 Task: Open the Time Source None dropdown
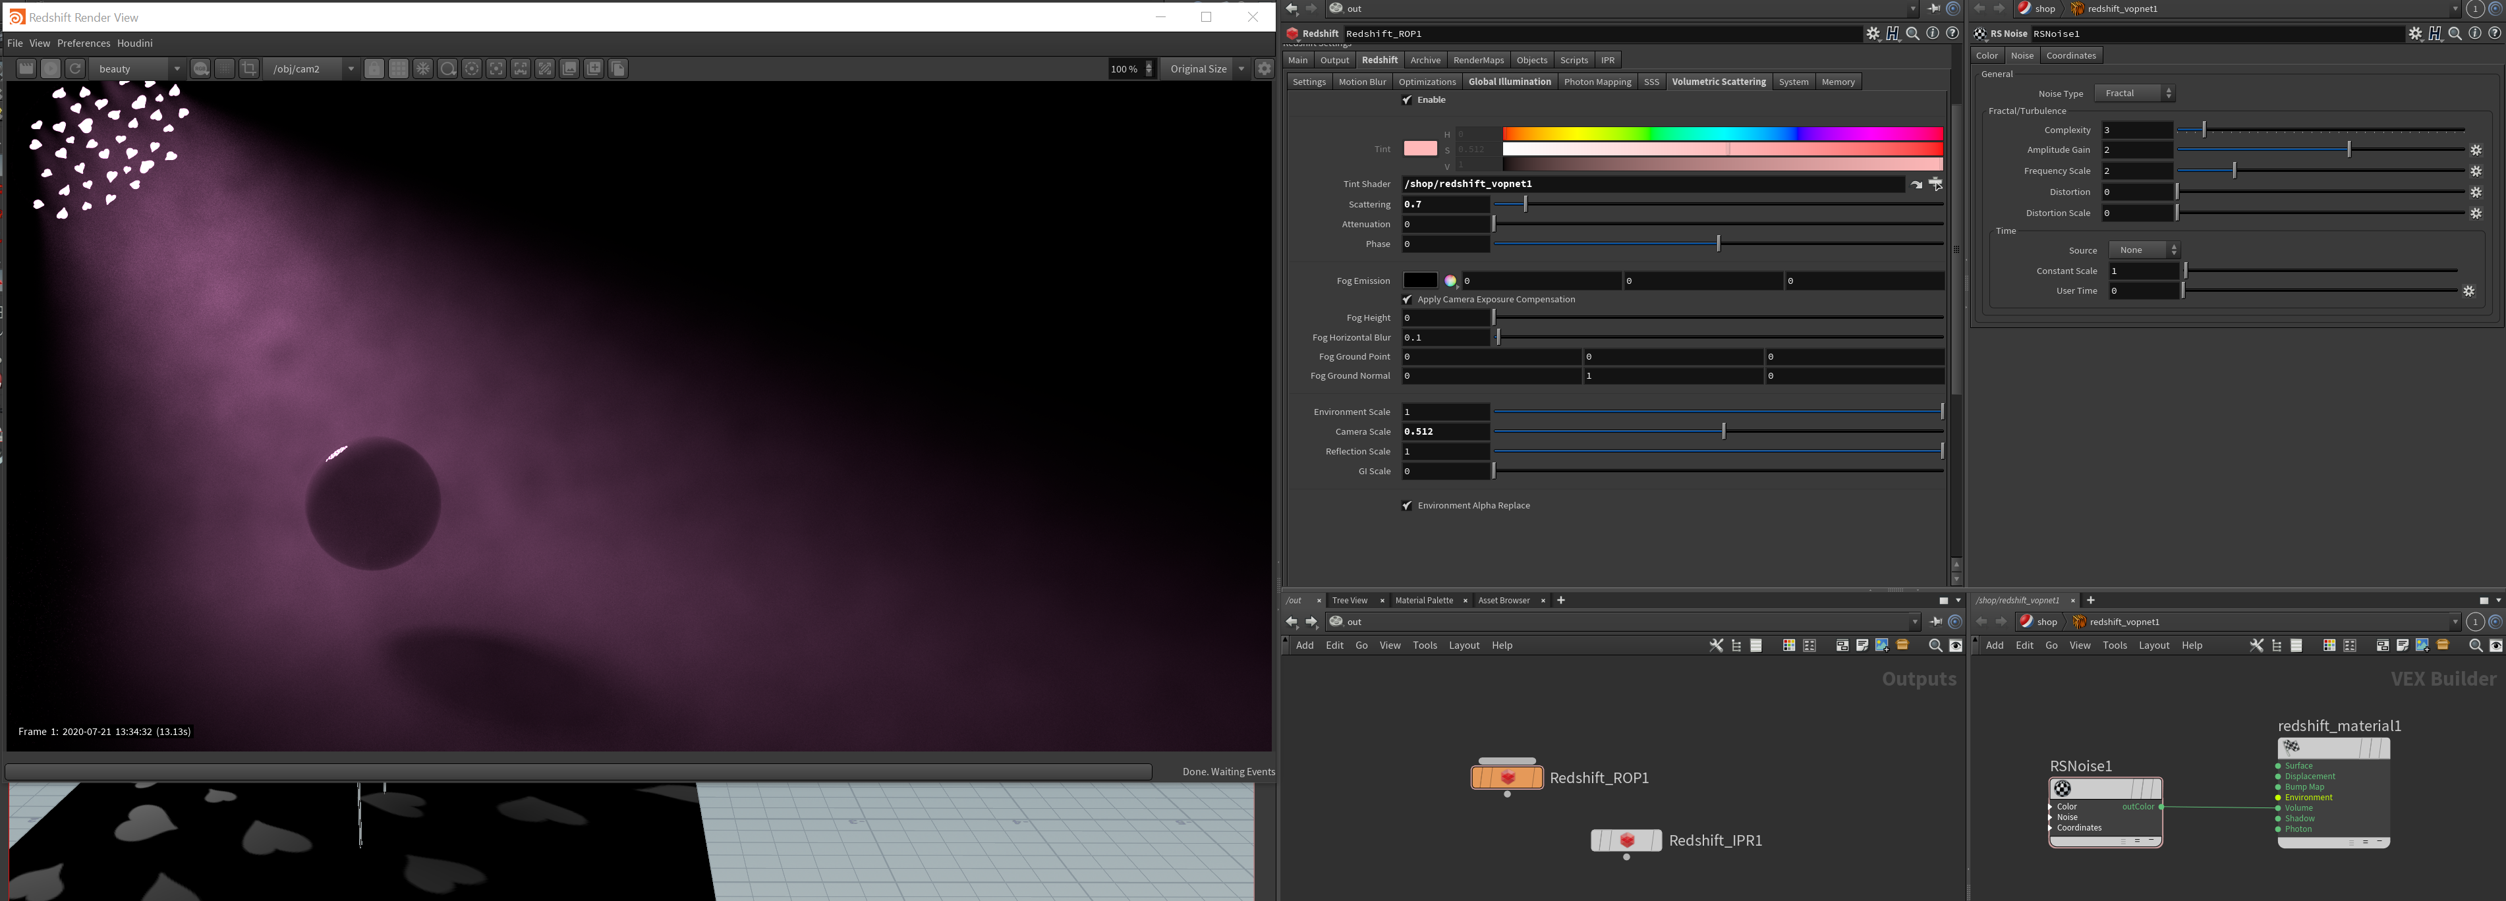pos(2144,250)
